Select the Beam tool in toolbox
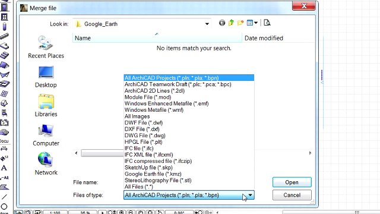380x214 pixels. [x=4, y=36]
